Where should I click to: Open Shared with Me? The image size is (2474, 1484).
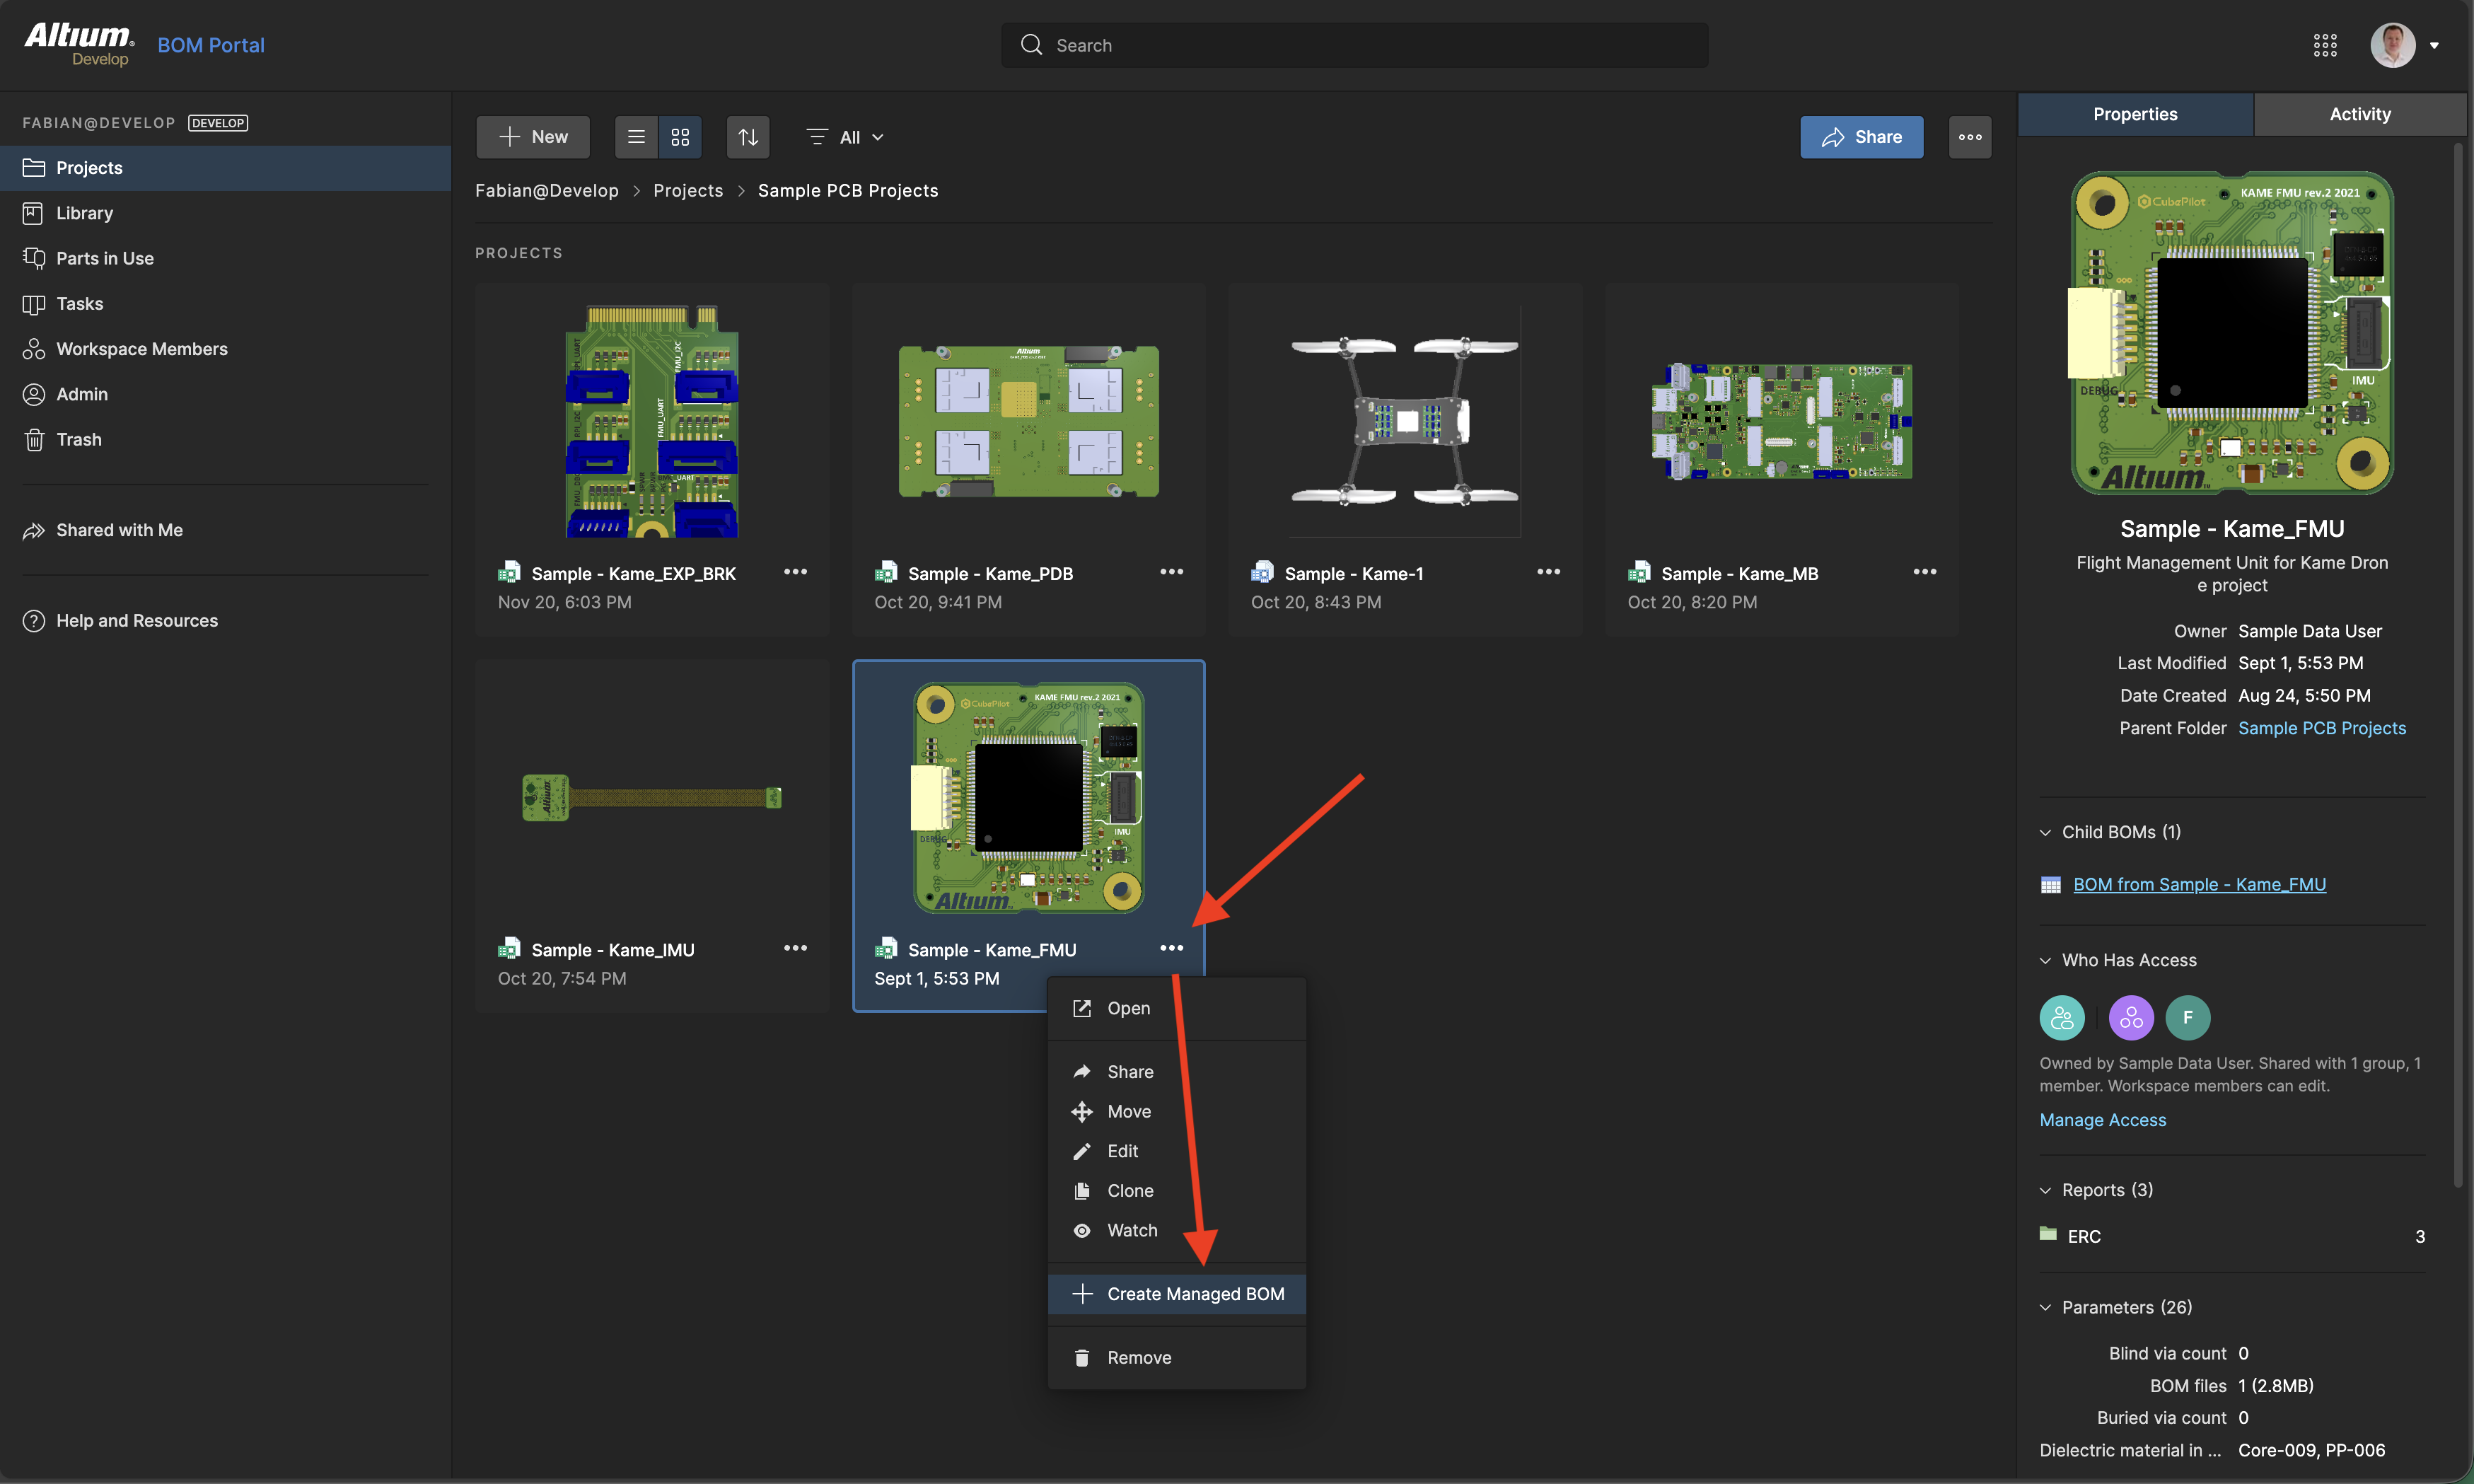[118, 529]
